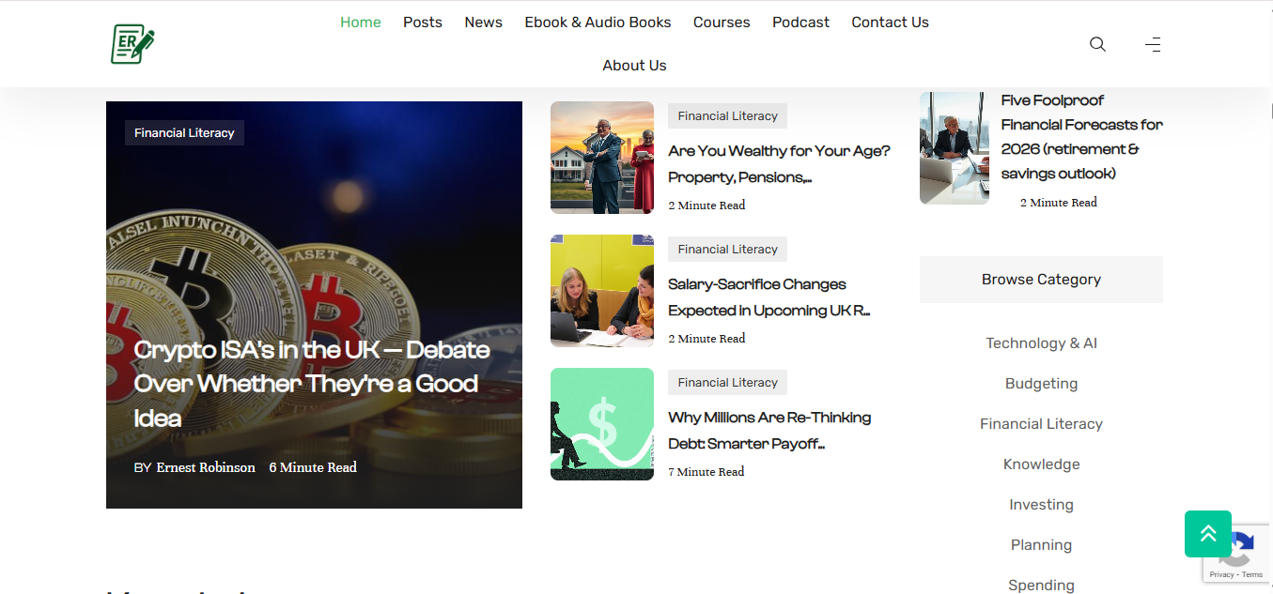The image size is (1273, 594).
Task: Click the Five Foolproof Forecasts thumbnail
Action: [x=954, y=148]
